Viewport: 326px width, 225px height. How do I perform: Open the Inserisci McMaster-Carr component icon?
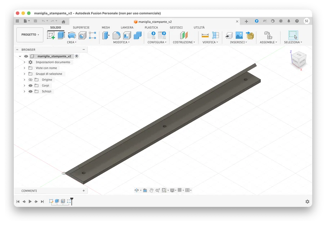click(250, 35)
